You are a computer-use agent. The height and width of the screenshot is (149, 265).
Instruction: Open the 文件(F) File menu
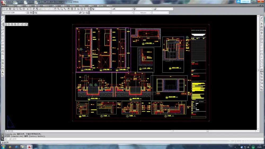click(11, 5)
